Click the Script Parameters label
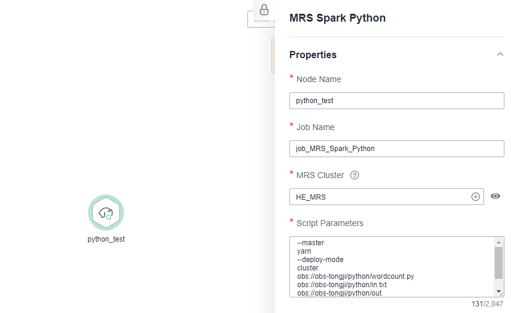Viewport: 511px width, 313px height. click(x=329, y=223)
